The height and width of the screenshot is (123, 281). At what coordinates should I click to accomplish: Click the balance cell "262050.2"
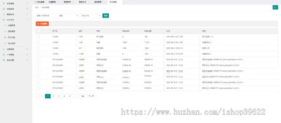coord(148,82)
